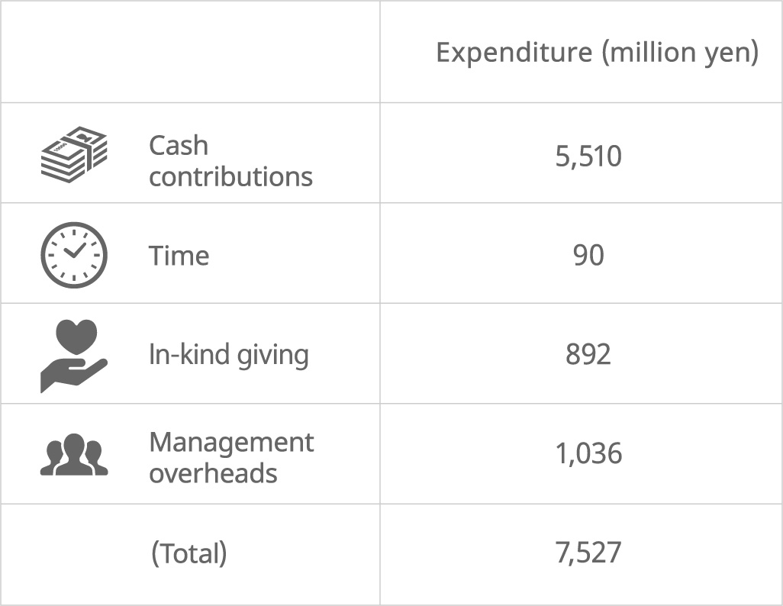Click the "(Total)" row label
Viewport: 783px width, 606px height.
click(x=188, y=553)
